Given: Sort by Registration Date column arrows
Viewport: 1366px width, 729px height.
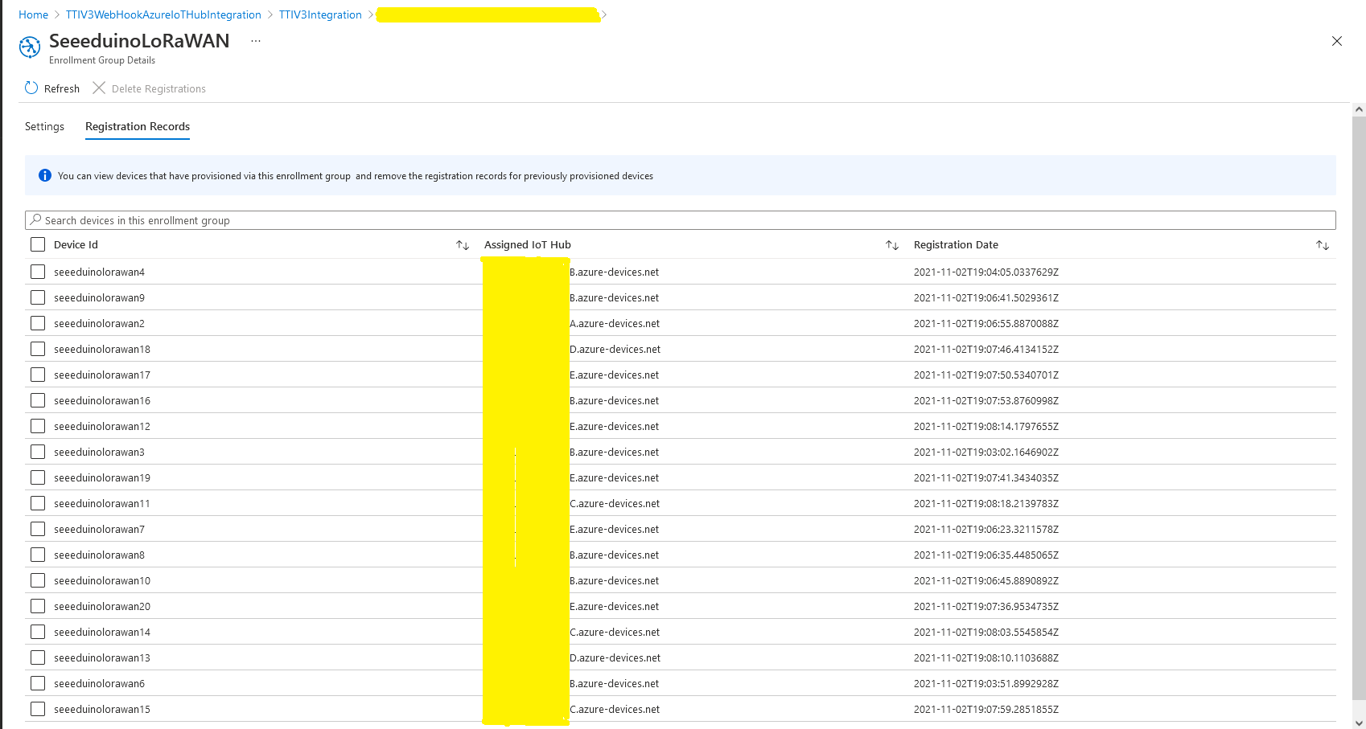Looking at the screenshot, I should pyautogui.click(x=1322, y=245).
